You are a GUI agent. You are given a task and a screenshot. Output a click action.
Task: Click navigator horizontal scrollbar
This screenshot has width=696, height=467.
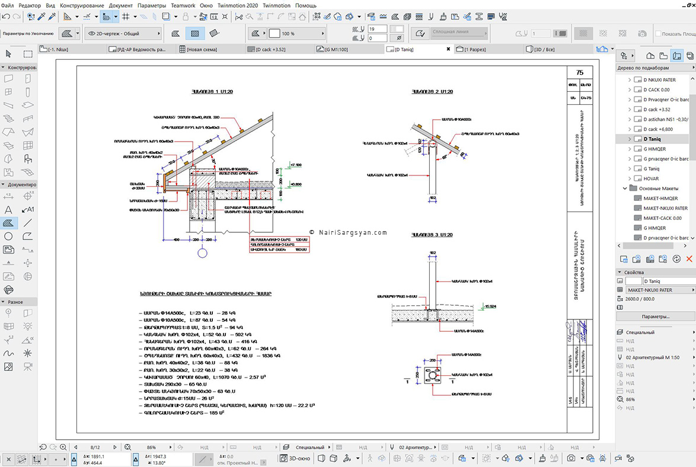(x=647, y=245)
